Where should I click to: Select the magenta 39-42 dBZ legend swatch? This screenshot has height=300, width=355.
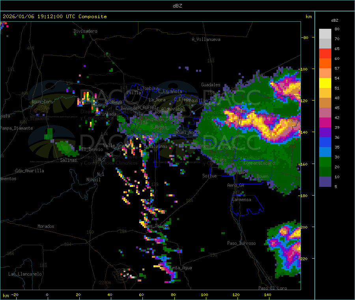[325, 122]
